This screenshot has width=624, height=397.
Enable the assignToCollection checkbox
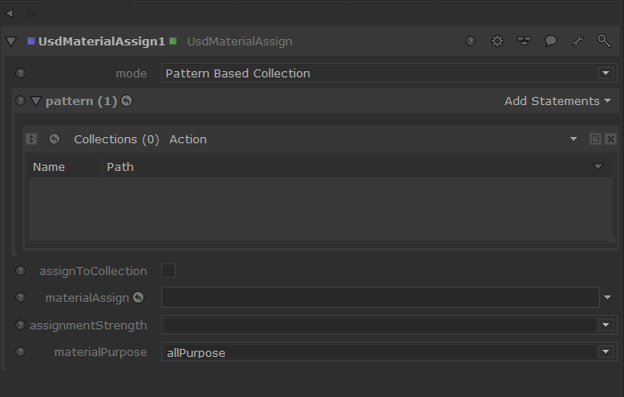pyautogui.click(x=168, y=271)
